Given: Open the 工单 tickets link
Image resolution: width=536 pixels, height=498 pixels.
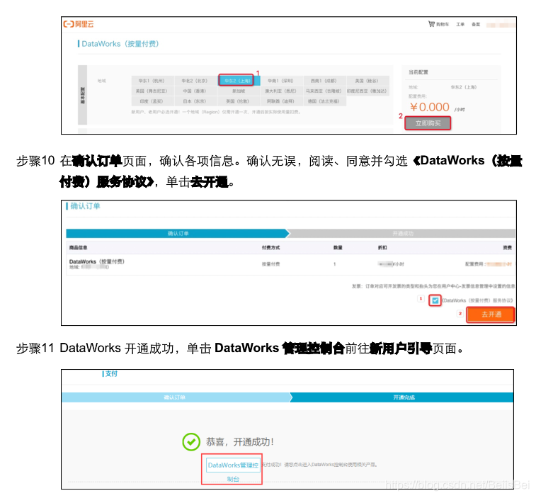Looking at the screenshot, I should point(460,24).
